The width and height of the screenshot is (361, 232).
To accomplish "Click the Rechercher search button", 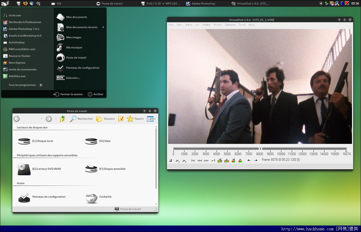I will 81,119.
